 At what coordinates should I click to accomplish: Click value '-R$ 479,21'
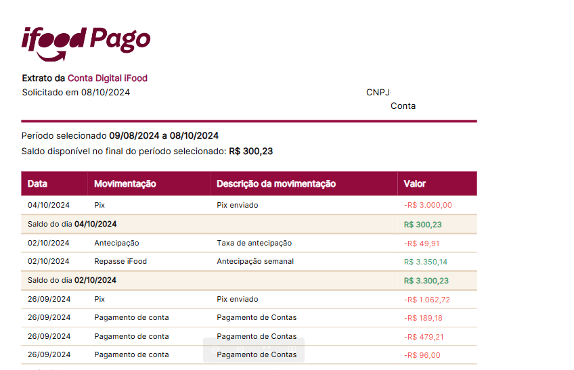424,337
